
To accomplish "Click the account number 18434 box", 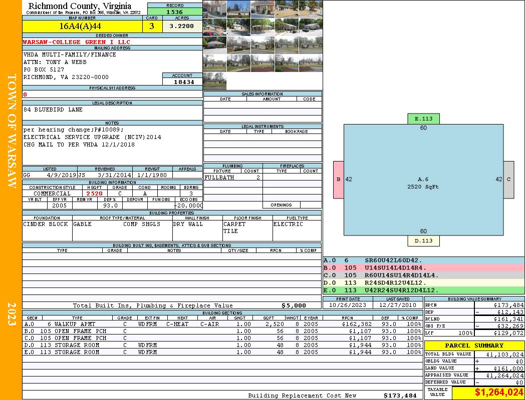I will pyautogui.click(x=182, y=81).
